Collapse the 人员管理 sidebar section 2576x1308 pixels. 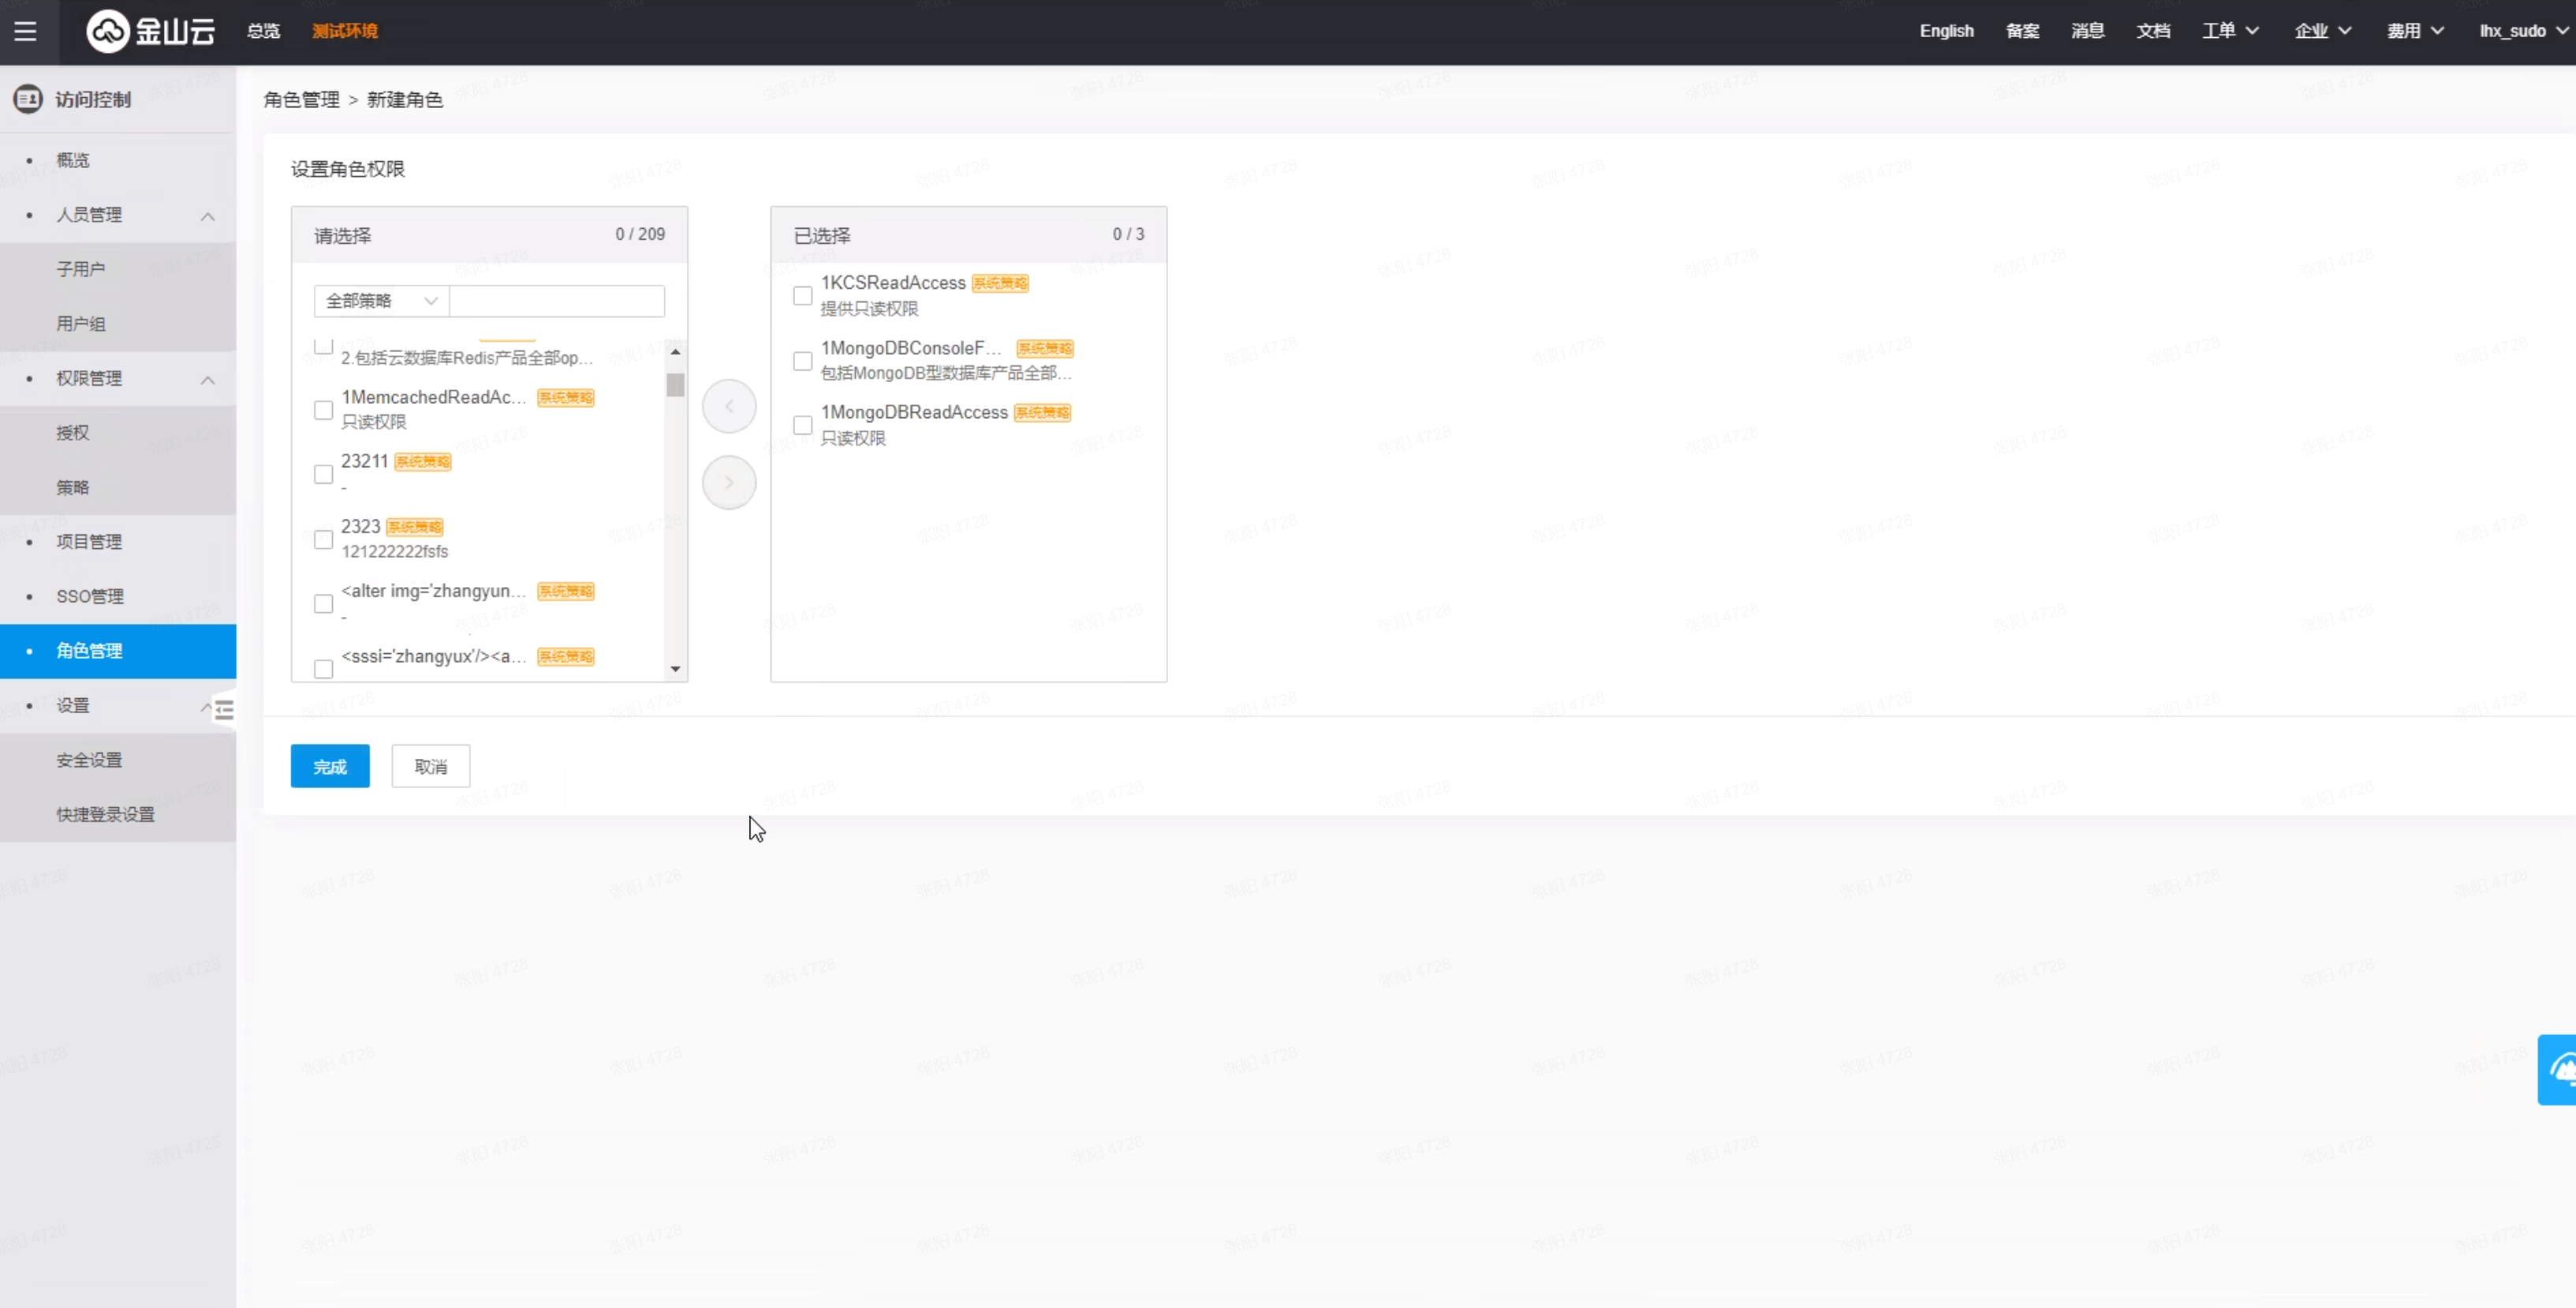[x=208, y=216]
